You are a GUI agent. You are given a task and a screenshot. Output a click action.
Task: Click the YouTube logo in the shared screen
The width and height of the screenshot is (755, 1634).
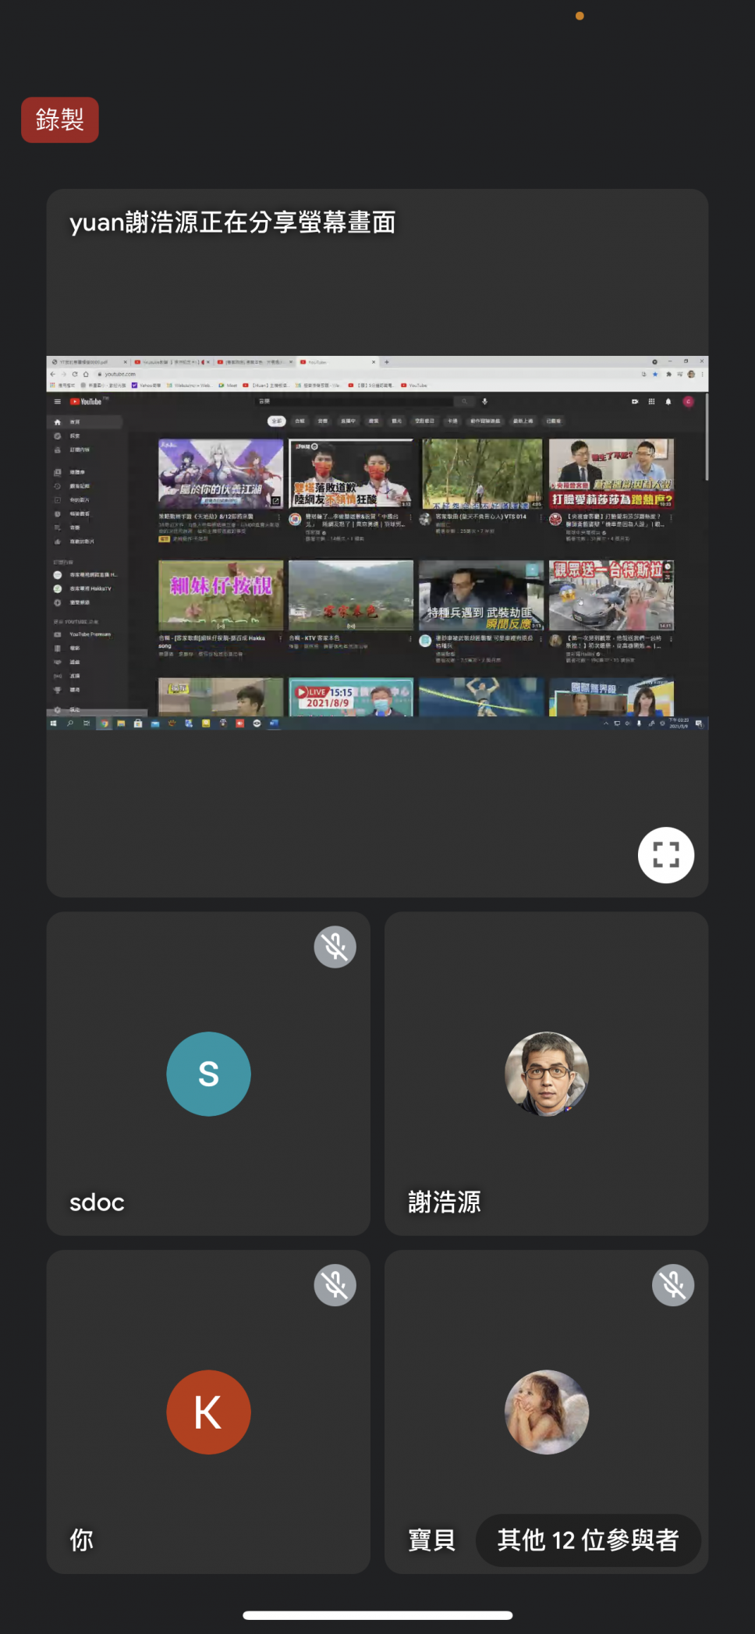pyautogui.click(x=87, y=402)
